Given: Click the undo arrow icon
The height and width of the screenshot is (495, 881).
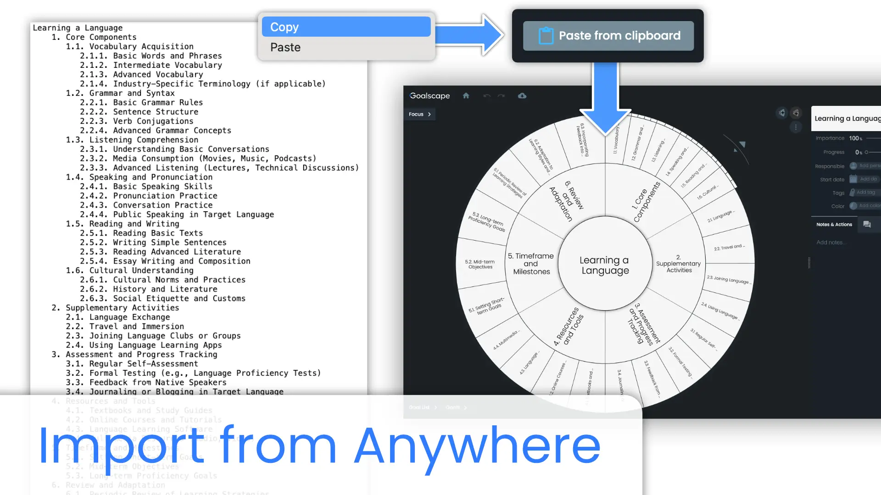Looking at the screenshot, I should [x=487, y=96].
